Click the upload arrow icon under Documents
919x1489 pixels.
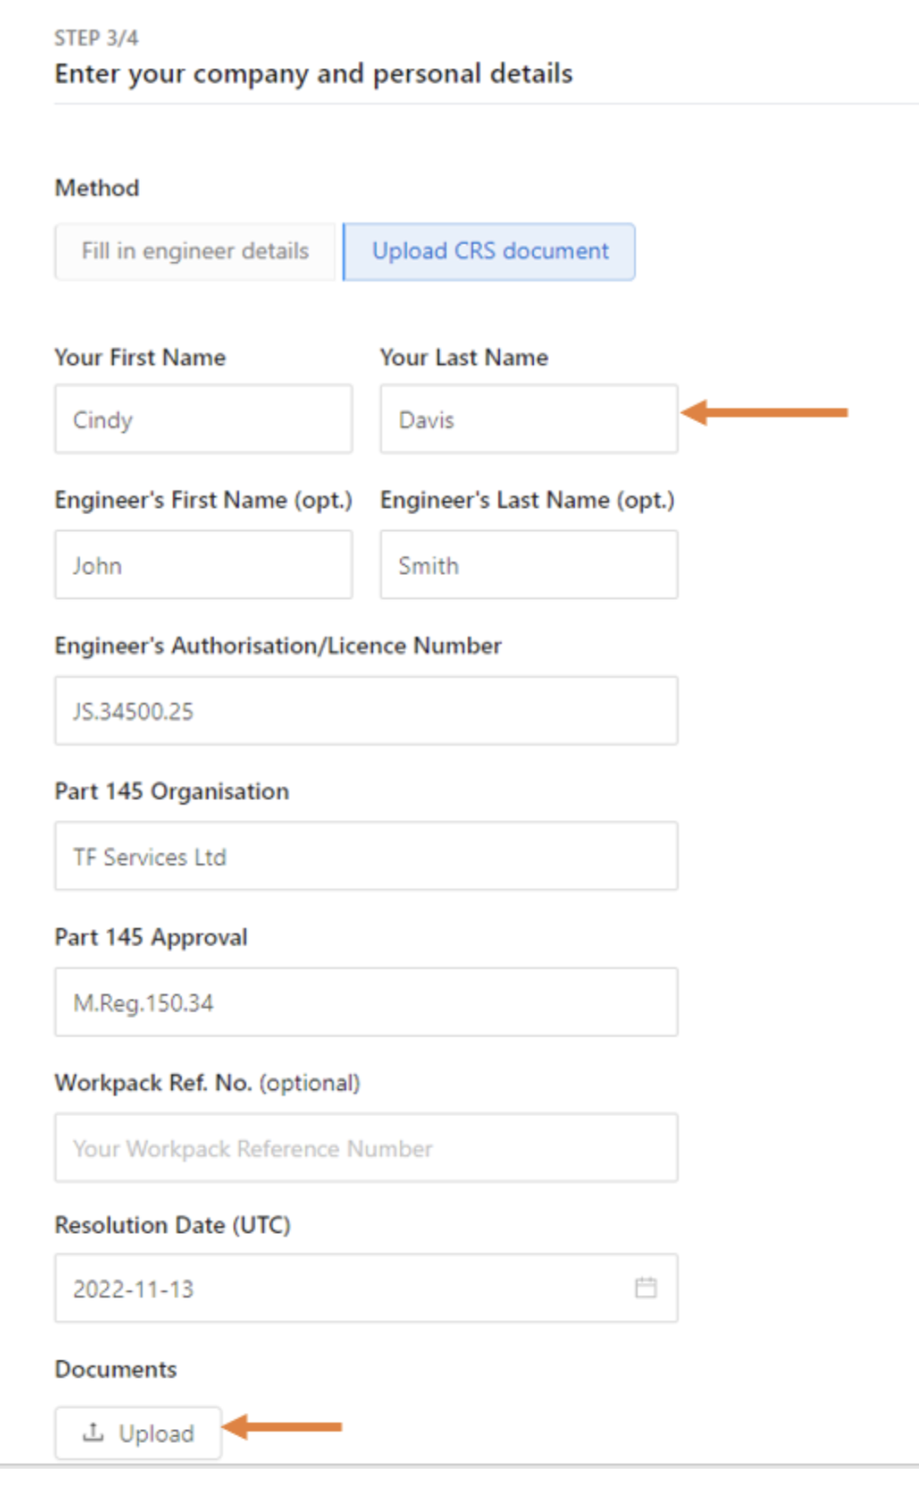(x=94, y=1432)
